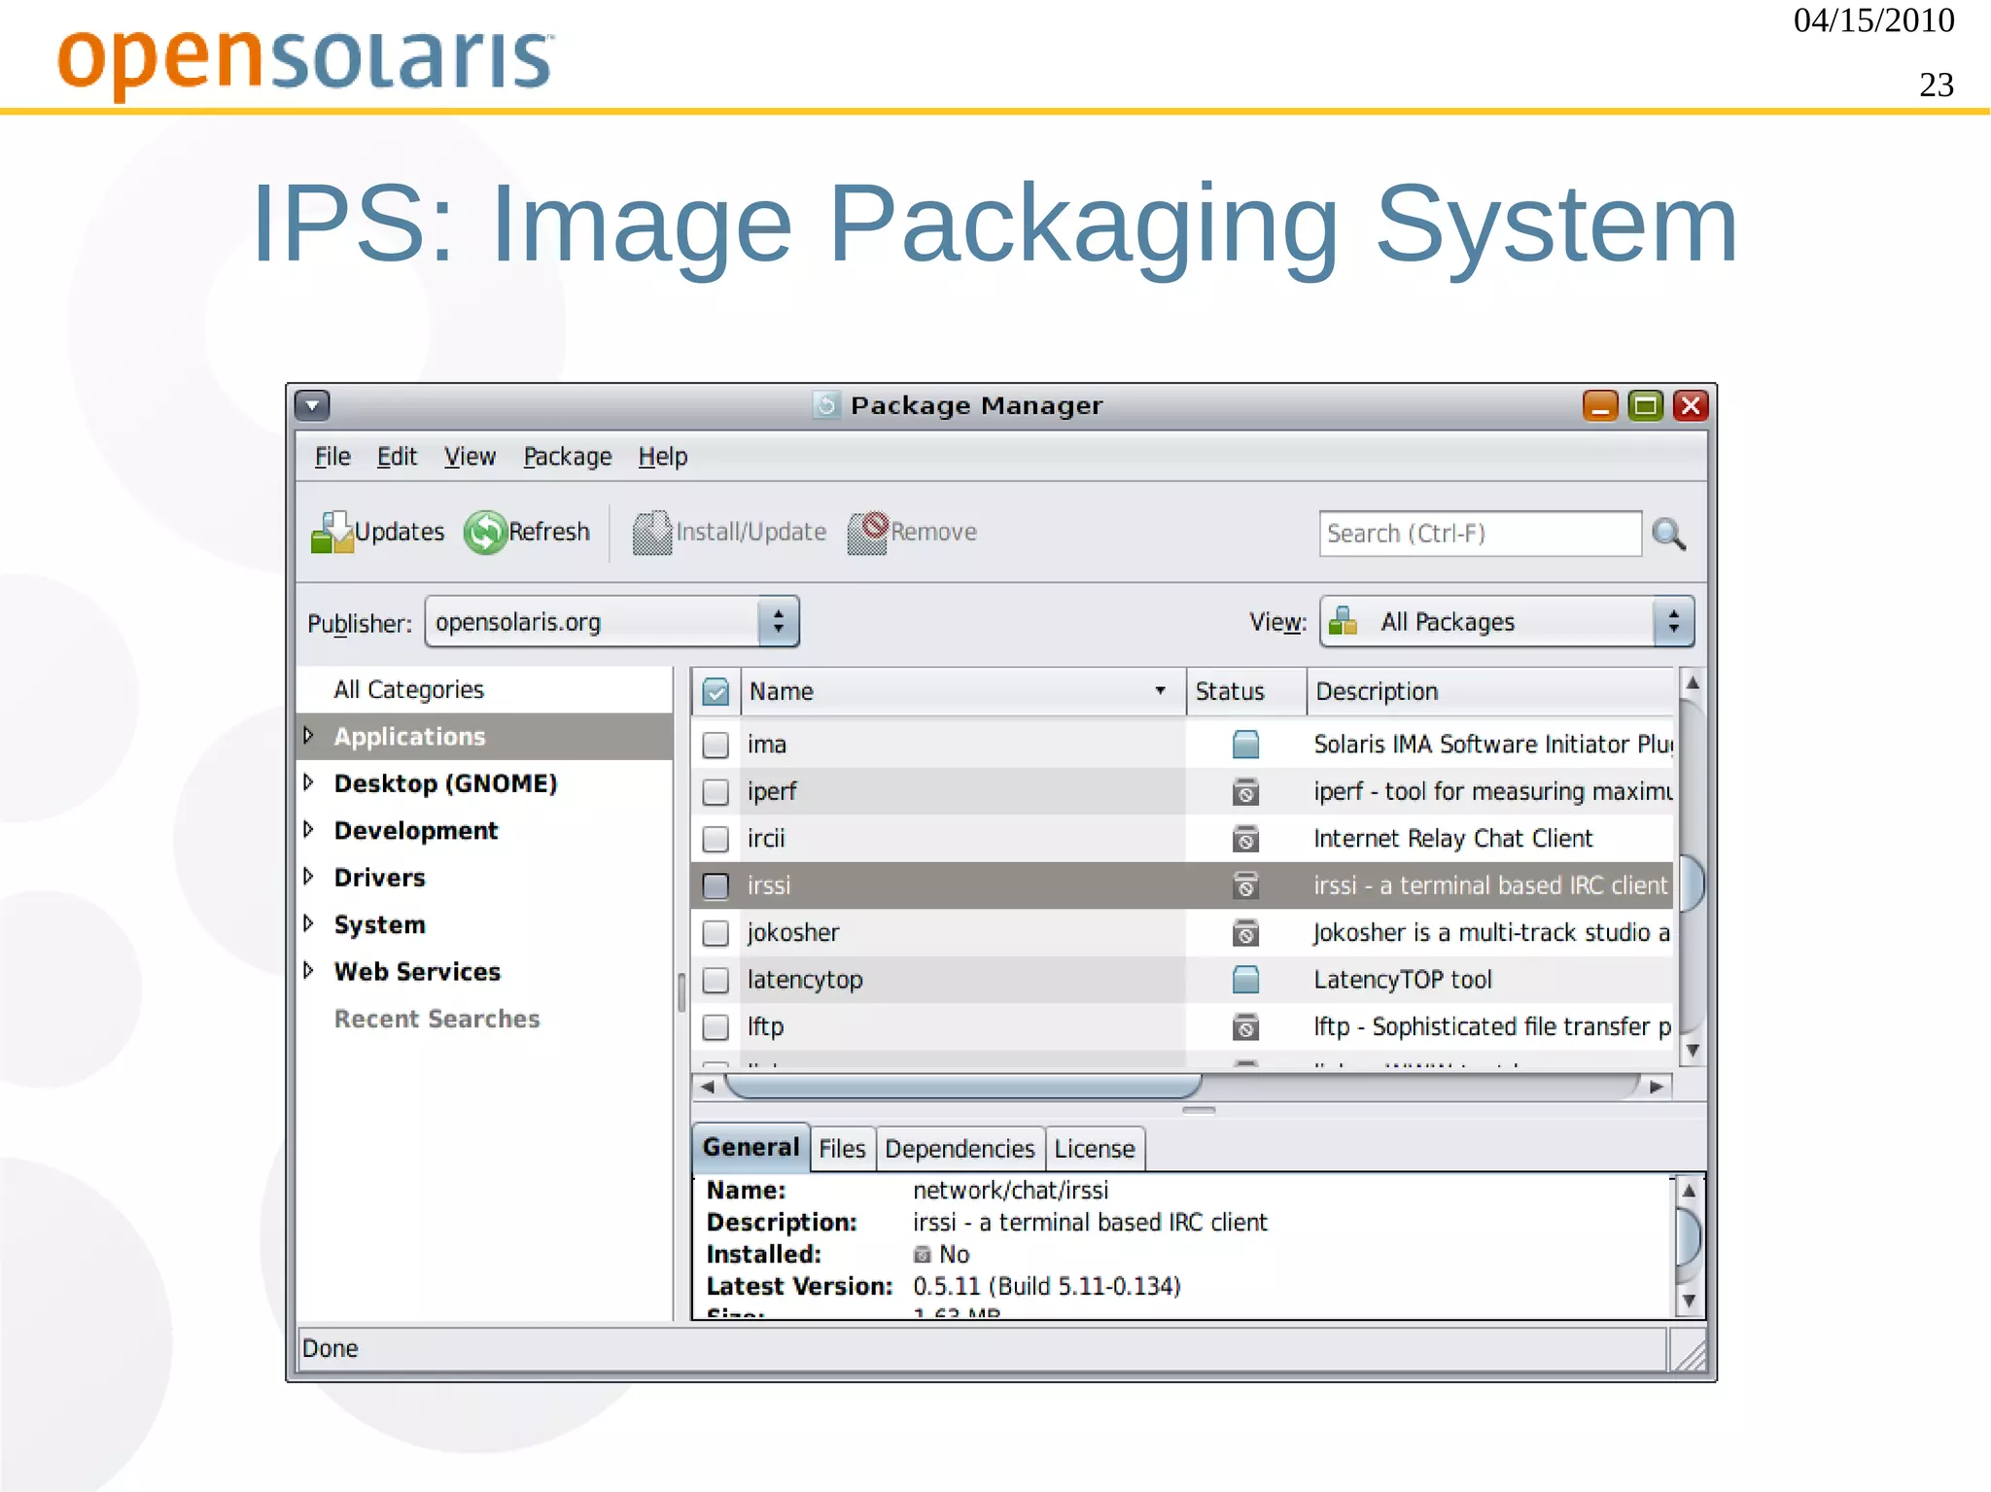Select the latencytop package name
Viewport: 1991px width, 1492px height.
click(x=804, y=980)
